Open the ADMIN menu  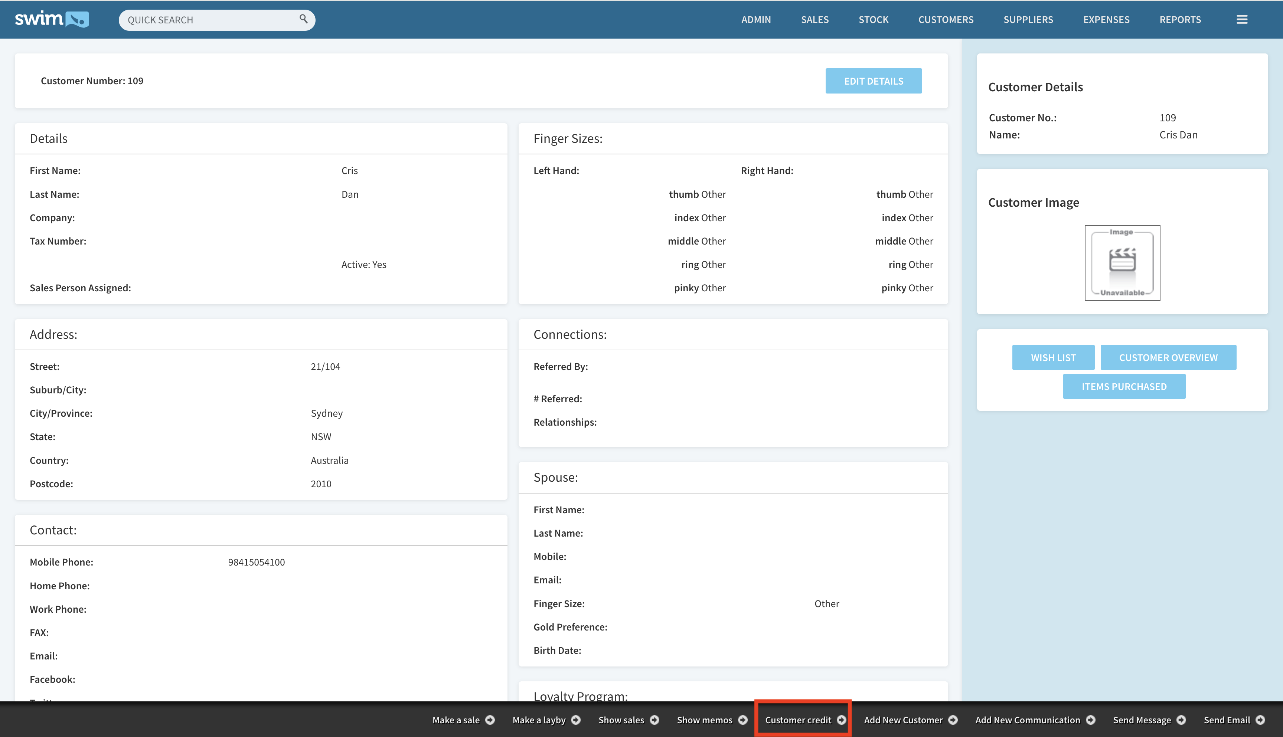756,19
